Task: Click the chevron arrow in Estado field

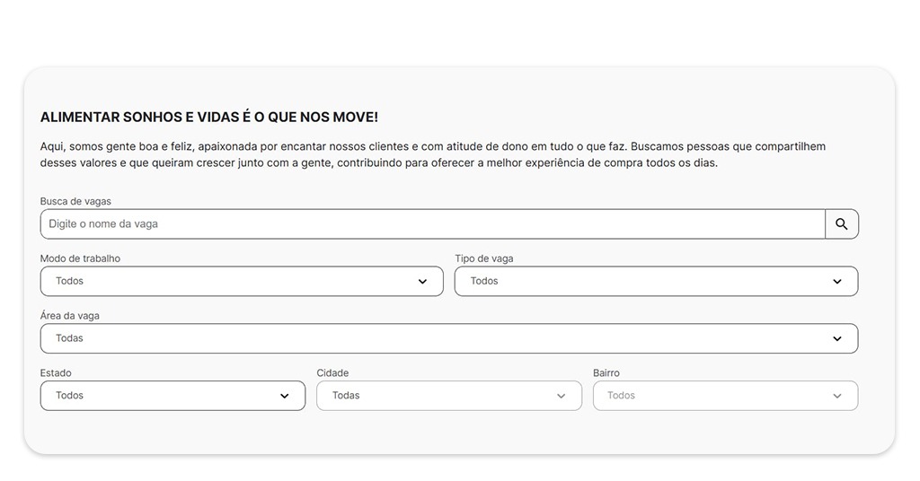Action: (x=285, y=396)
